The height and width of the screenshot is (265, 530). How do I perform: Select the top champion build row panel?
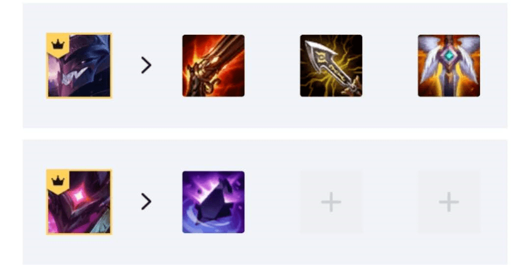(265, 66)
